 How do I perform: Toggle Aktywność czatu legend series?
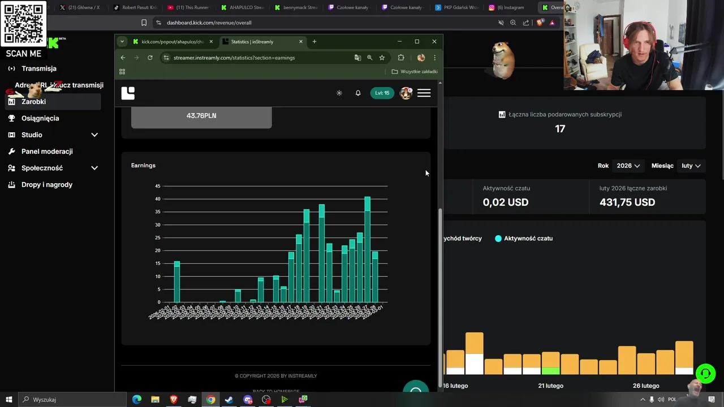524,239
